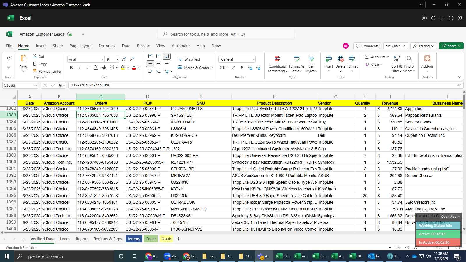Expand Merge & Center options
466x262 pixels.
211,68
